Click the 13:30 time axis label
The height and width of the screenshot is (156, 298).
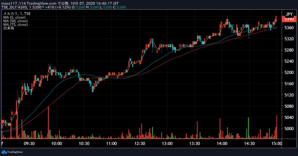(194, 143)
